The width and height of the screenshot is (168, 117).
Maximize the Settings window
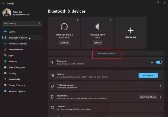pyautogui.click(x=158, y=2)
